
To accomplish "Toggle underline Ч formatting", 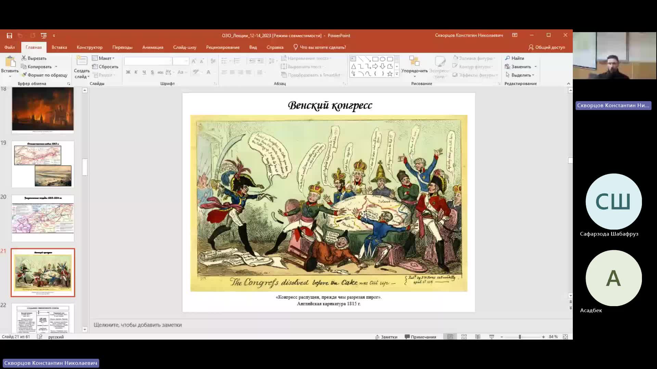I will tap(144, 72).
